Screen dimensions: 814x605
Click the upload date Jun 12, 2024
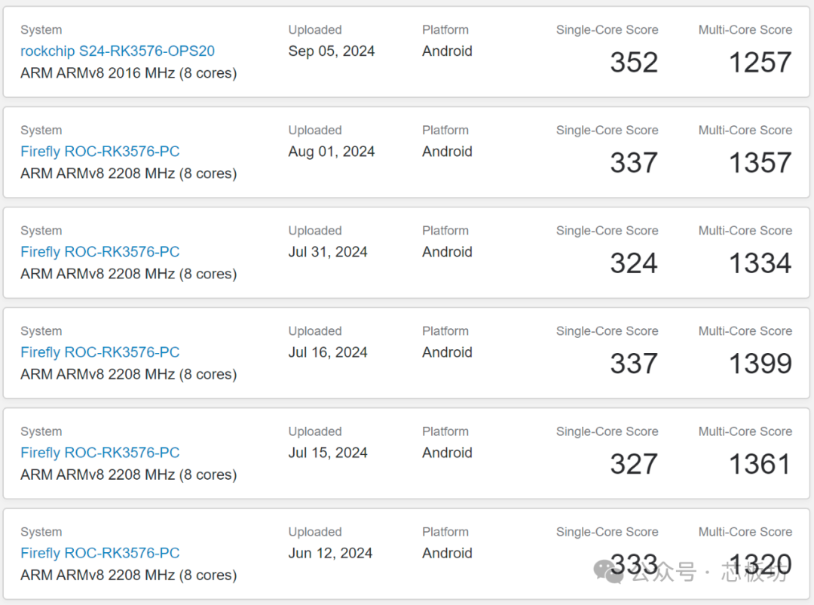pos(330,552)
